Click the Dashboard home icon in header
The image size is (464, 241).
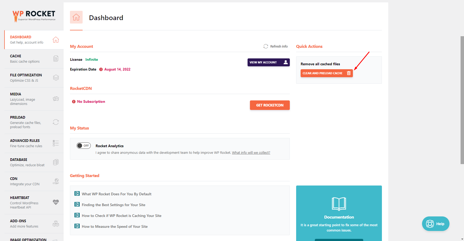click(76, 17)
